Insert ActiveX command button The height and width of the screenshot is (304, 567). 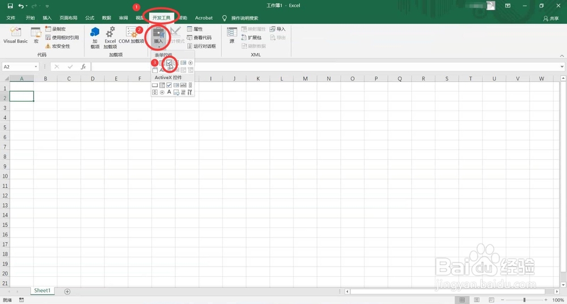[155, 85]
